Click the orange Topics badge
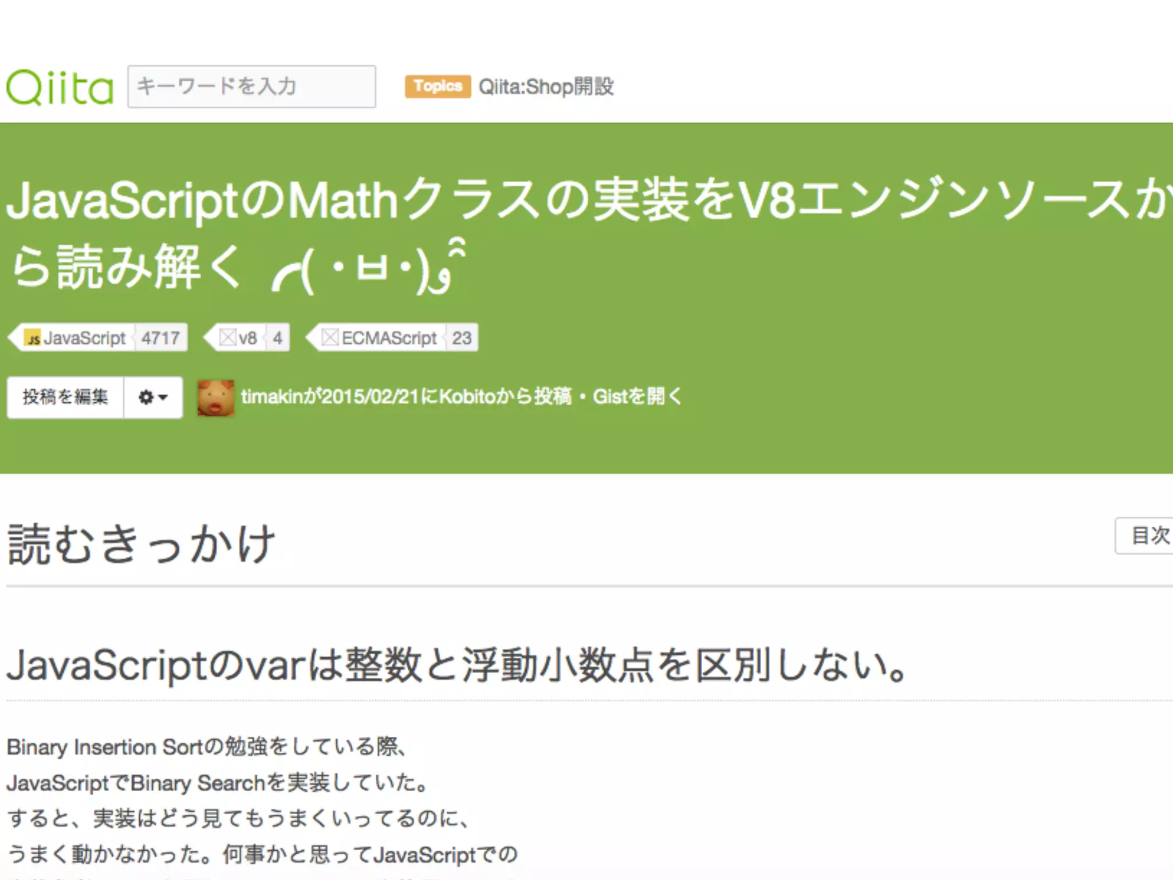 (438, 87)
